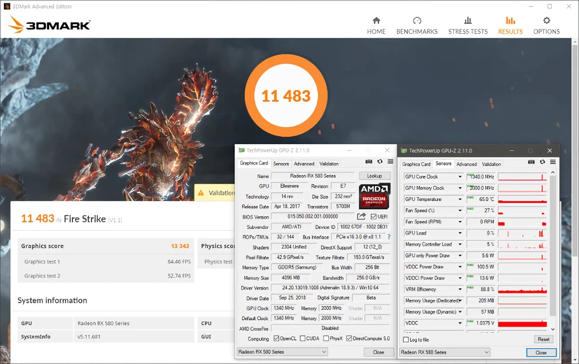
Task: Select Graphics Card tab in left GPU-Z window
Action: [x=254, y=163]
